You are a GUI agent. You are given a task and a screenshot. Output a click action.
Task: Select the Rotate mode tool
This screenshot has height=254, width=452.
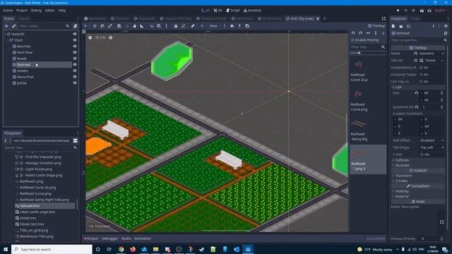[x=102, y=26]
